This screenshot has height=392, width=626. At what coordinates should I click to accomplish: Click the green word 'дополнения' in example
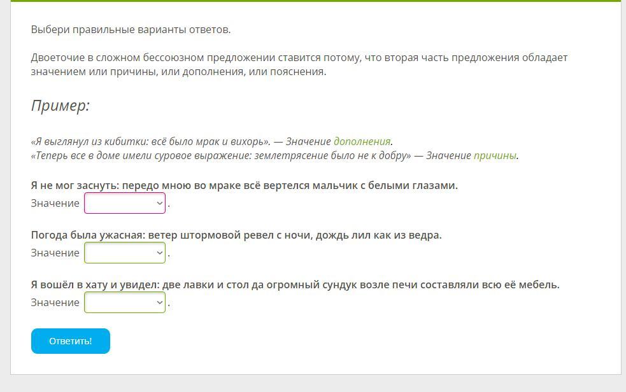coord(362,141)
